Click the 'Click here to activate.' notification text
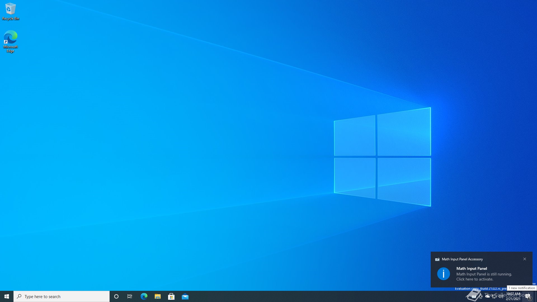 [475, 279]
